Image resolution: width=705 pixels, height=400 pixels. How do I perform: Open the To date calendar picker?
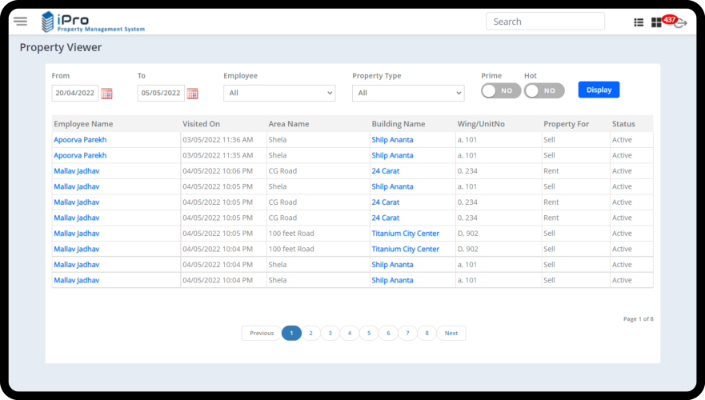click(x=192, y=94)
